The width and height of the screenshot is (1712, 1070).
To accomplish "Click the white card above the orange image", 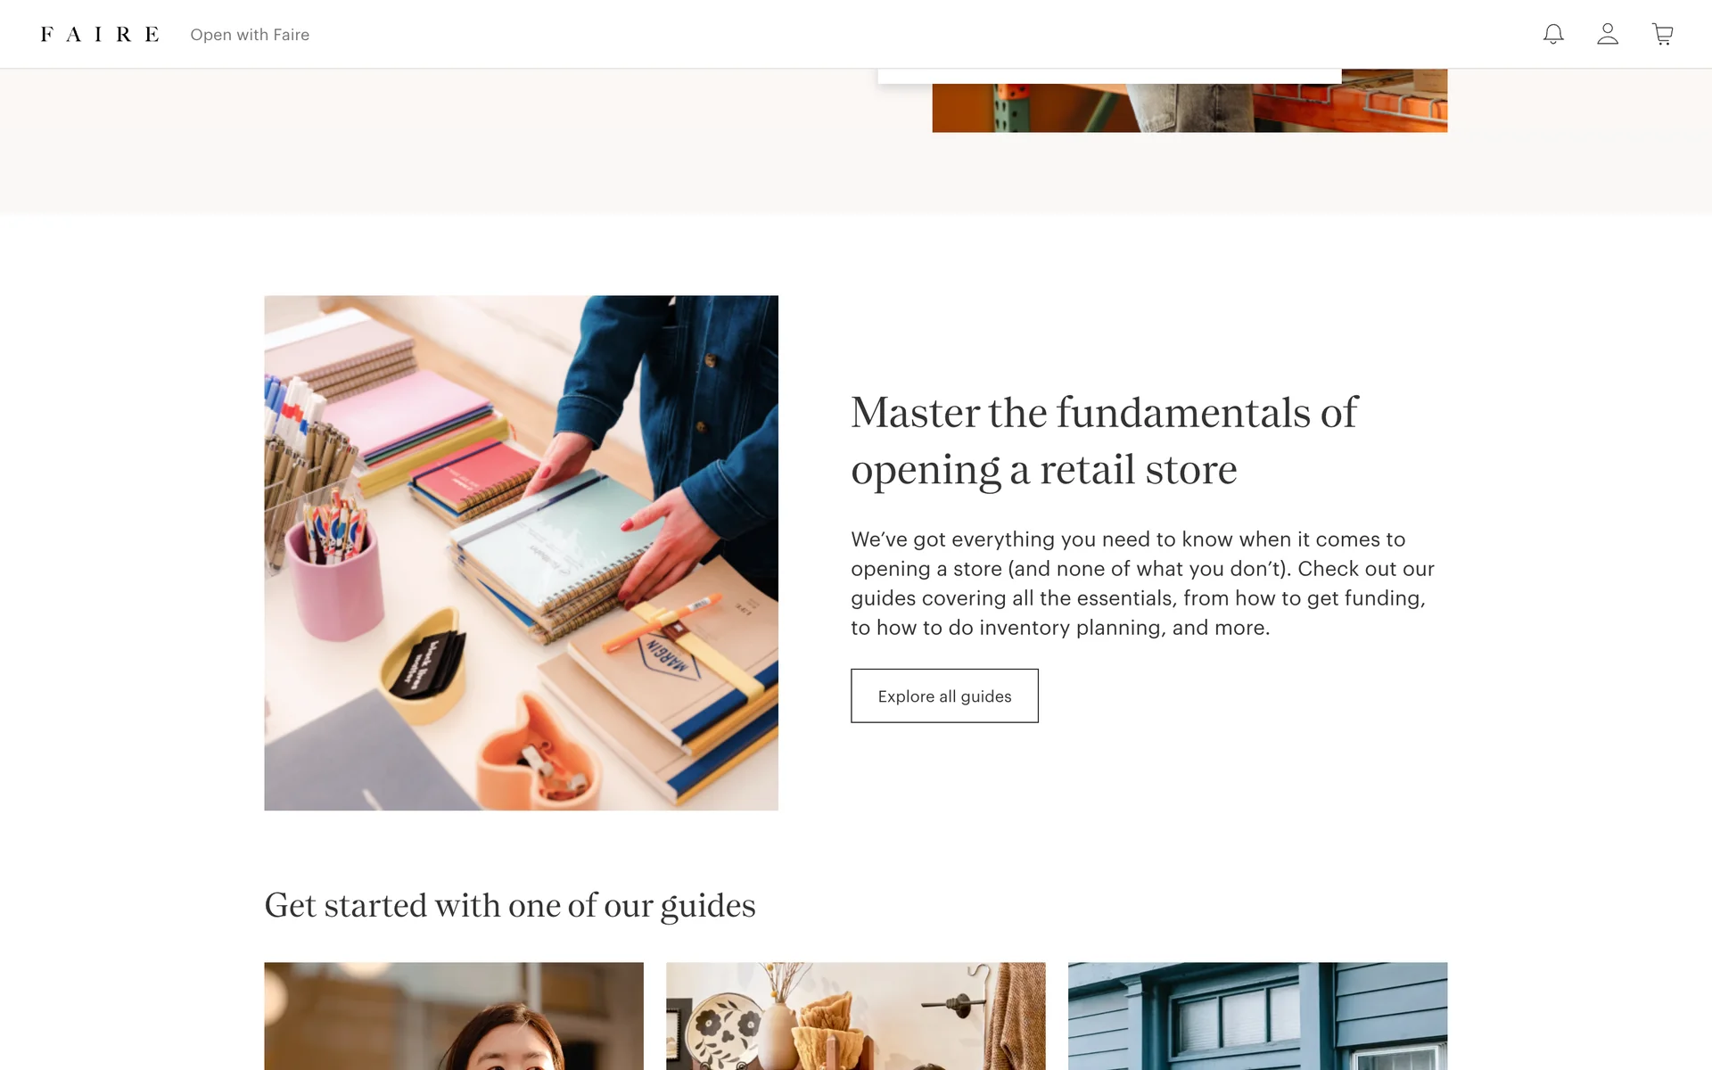I will (x=1109, y=76).
